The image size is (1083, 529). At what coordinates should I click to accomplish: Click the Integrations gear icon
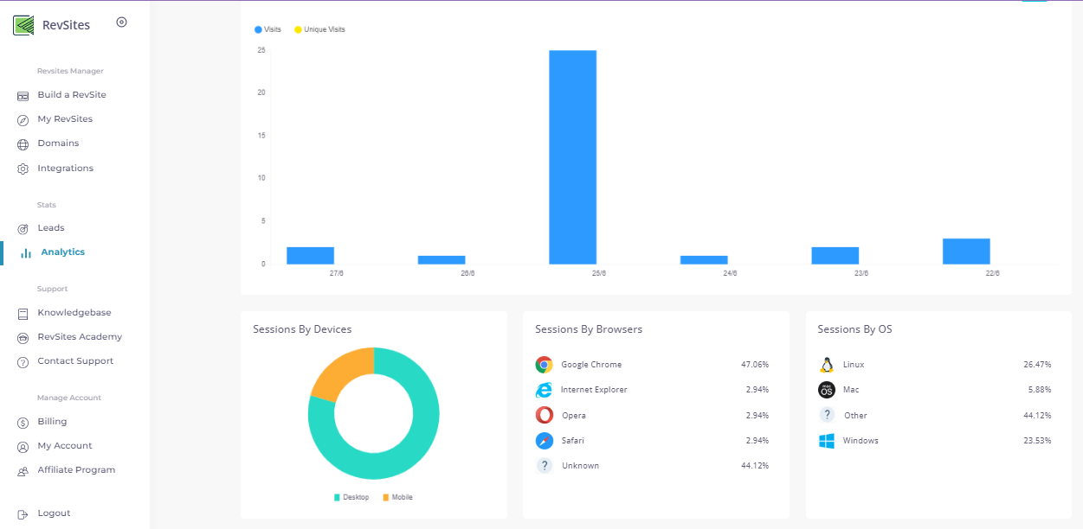tap(23, 169)
